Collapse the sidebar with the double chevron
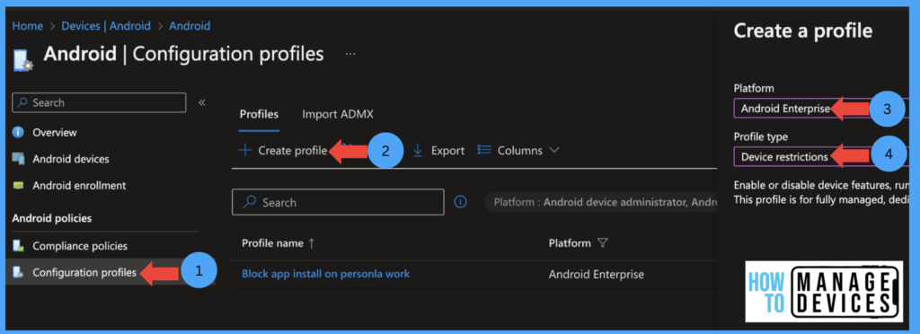Screen dimensions: 920x334 coord(202,102)
